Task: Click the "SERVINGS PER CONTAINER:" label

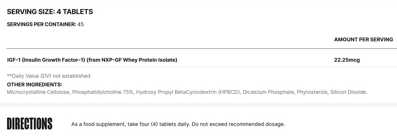Action: tap(41, 24)
